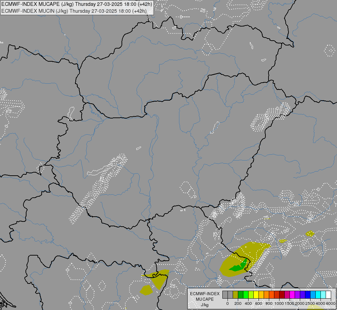
Task: Click the legend value 2000
Action: pos(300,303)
